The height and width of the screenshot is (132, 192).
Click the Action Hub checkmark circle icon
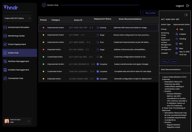click(44, 5)
